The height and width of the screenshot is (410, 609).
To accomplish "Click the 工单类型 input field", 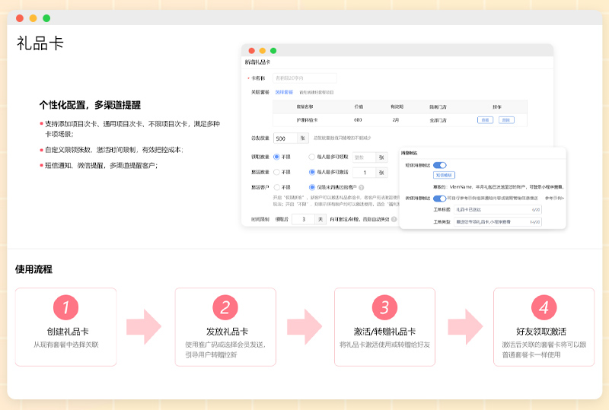I will pyautogui.click(x=498, y=222).
